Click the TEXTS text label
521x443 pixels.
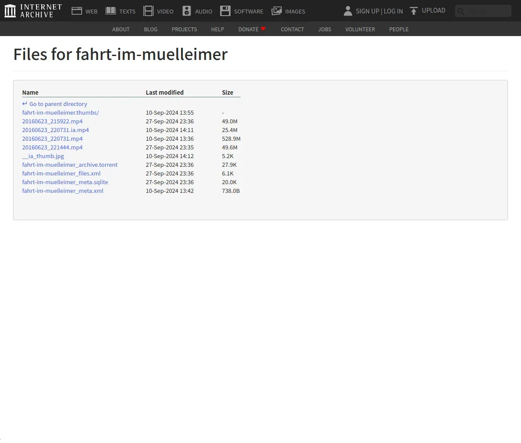[x=127, y=12]
